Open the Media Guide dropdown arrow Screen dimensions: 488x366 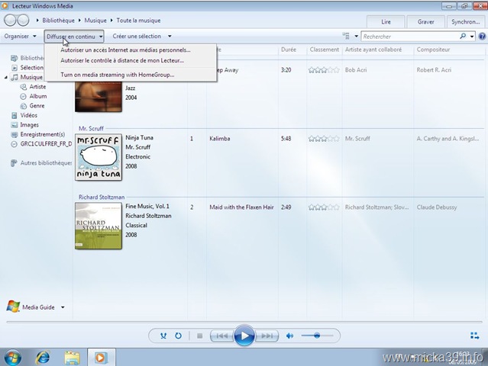point(63,307)
